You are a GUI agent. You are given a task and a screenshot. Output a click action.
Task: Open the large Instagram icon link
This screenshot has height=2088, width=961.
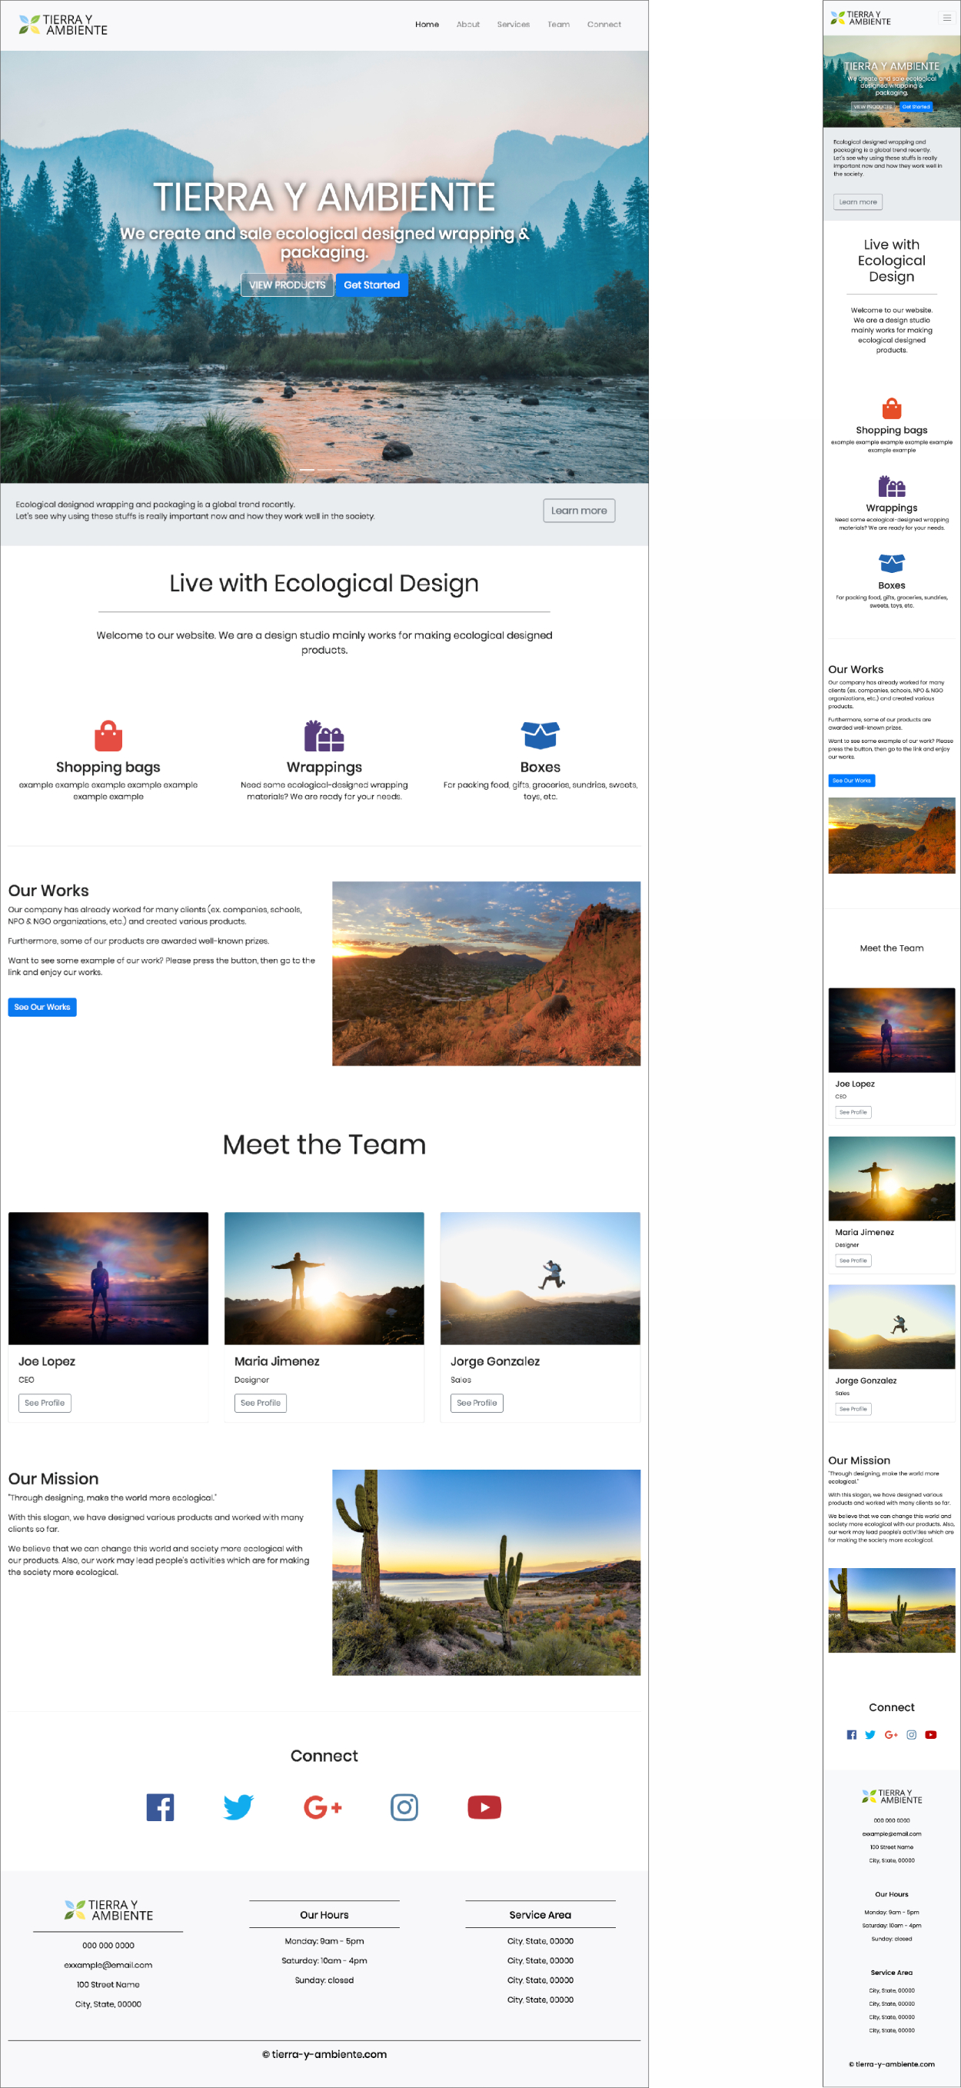pyautogui.click(x=404, y=1807)
